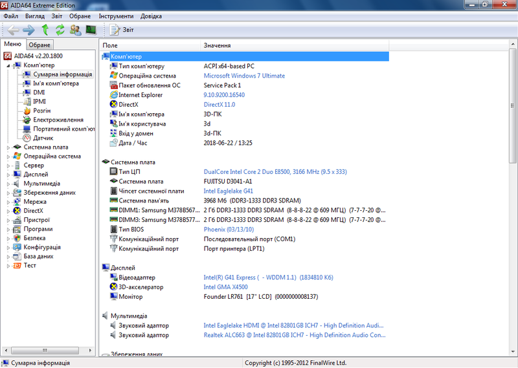
Task: Open the Intel GMA X4500 link
Action: click(225, 287)
